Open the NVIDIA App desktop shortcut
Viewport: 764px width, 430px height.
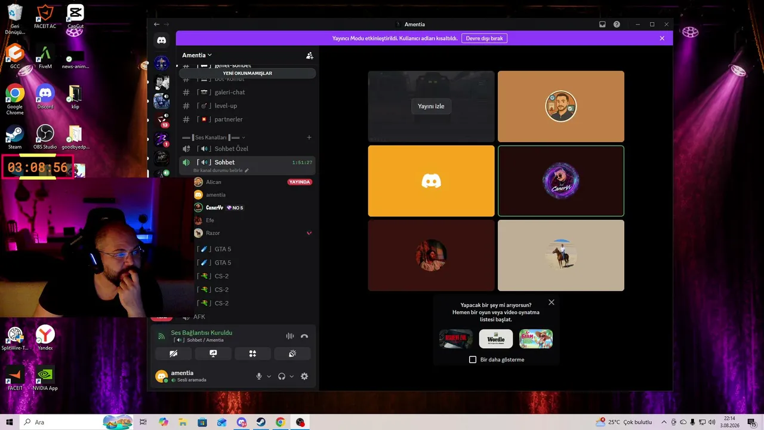[x=45, y=379]
